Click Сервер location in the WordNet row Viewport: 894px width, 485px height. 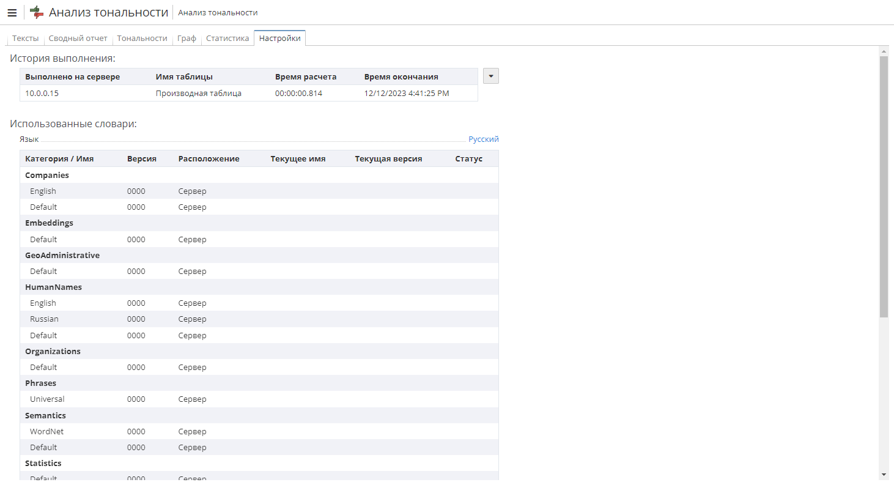click(x=193, y=432)
